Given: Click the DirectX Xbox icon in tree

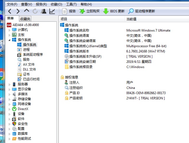Looking at the screenshot, I should (x=14, y=109).
